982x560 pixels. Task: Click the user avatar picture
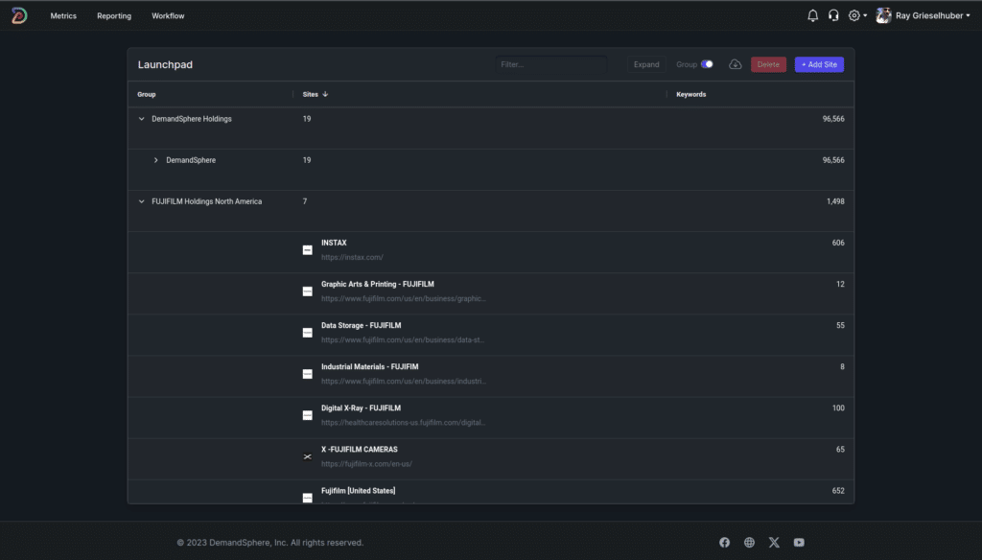(x=883, y=15)
